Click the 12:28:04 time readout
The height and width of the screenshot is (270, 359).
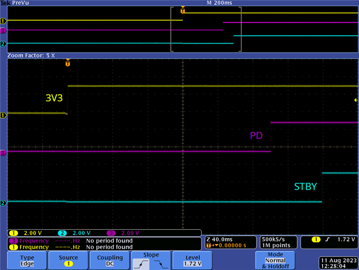[x=333, y=267]
